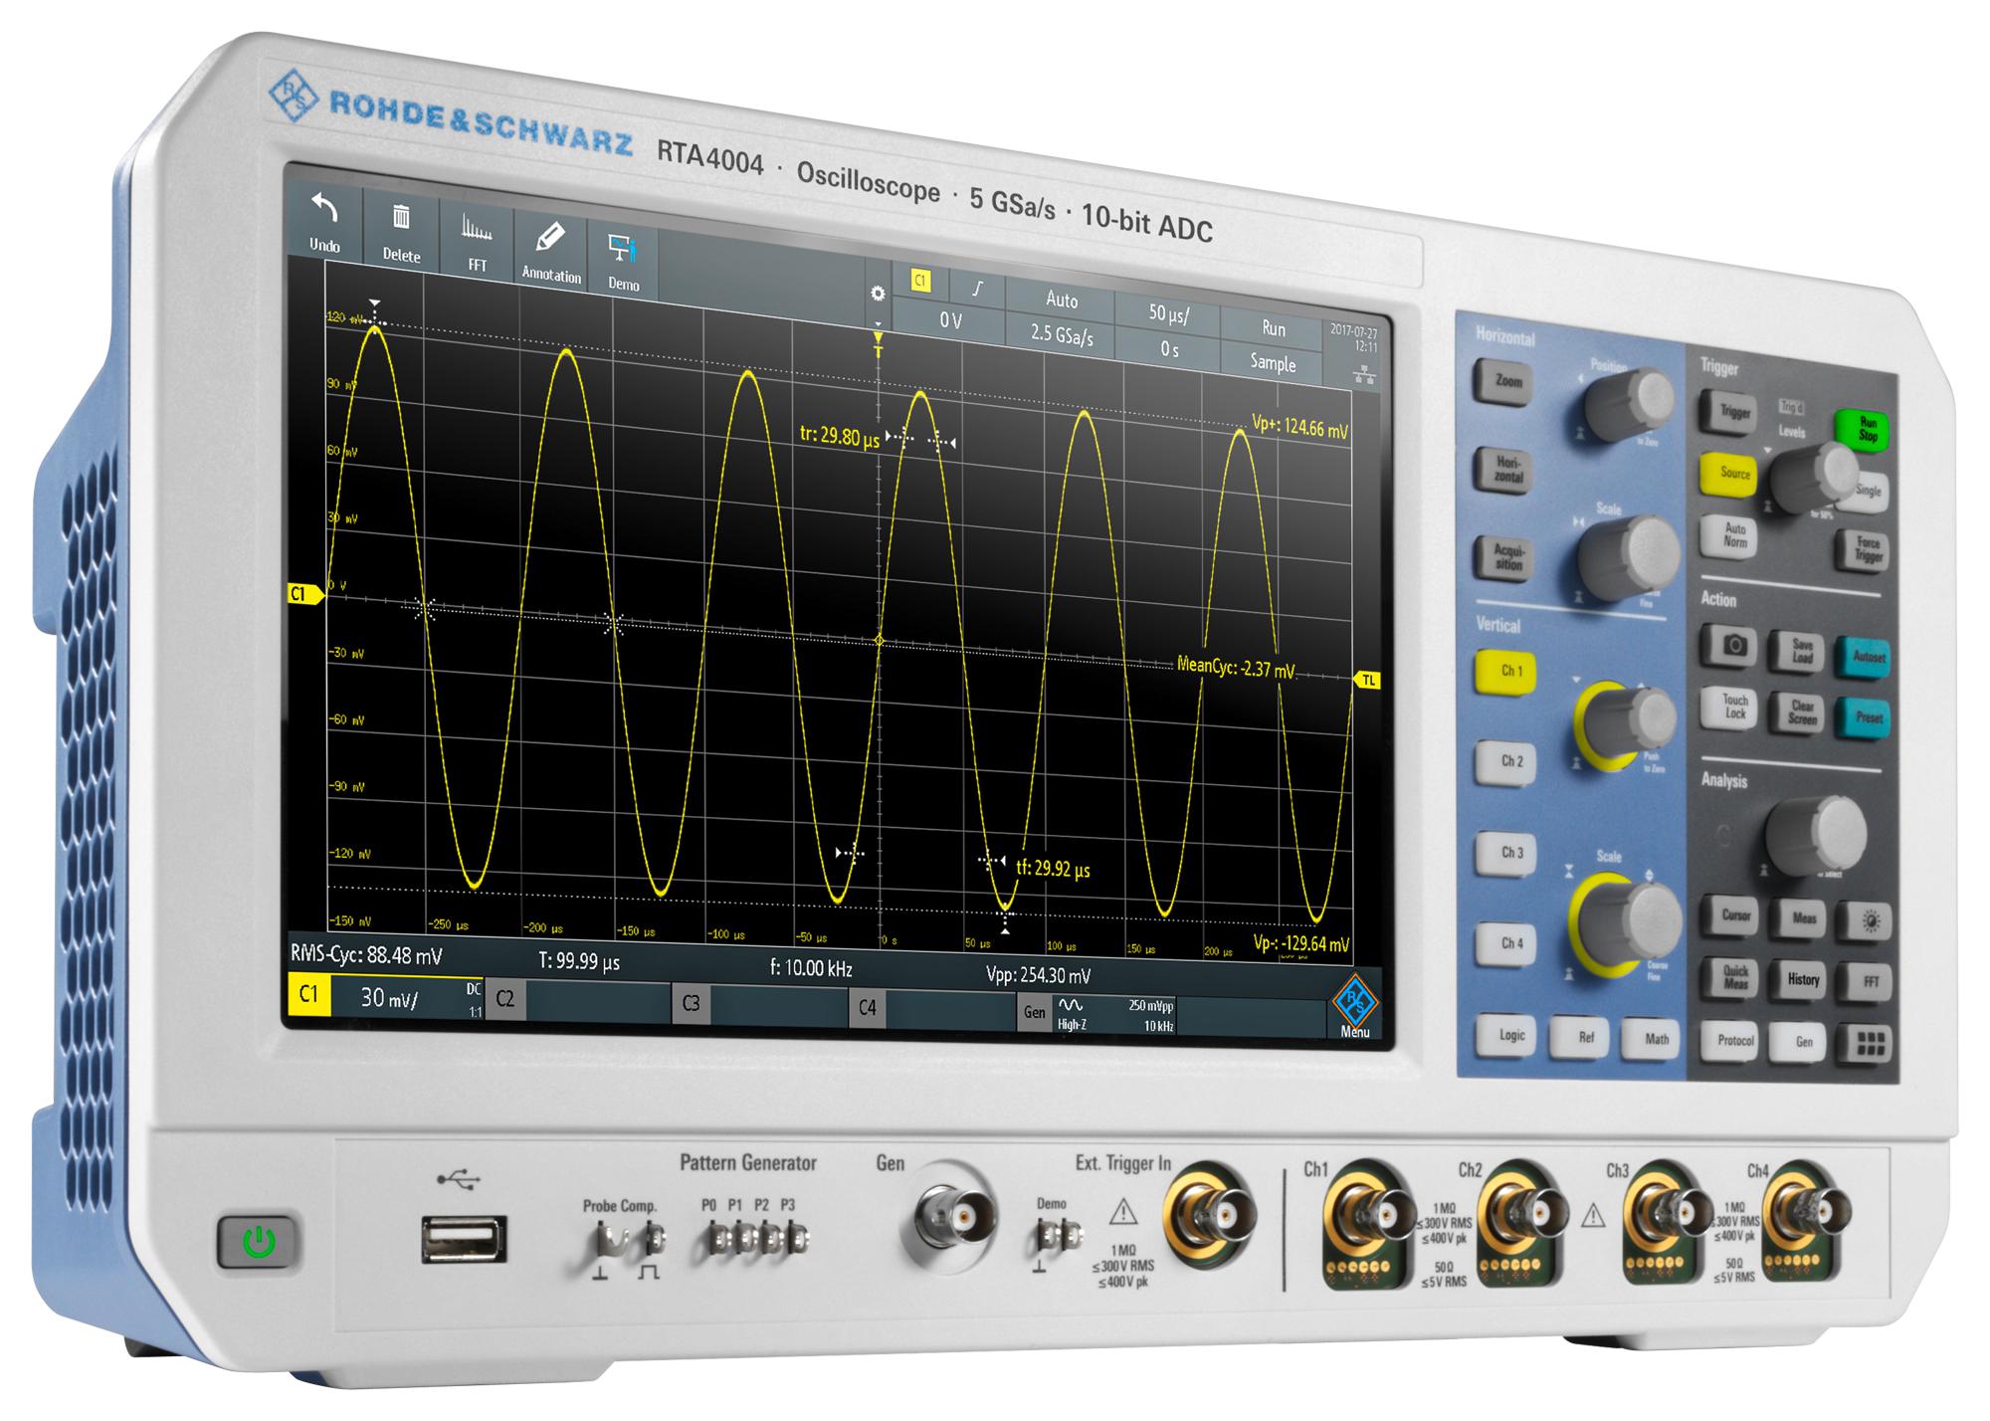Viewport: 1990px width, 1421px height.
Task: Select the Annotation pencil tool
Action: click(x=550, y=251)
